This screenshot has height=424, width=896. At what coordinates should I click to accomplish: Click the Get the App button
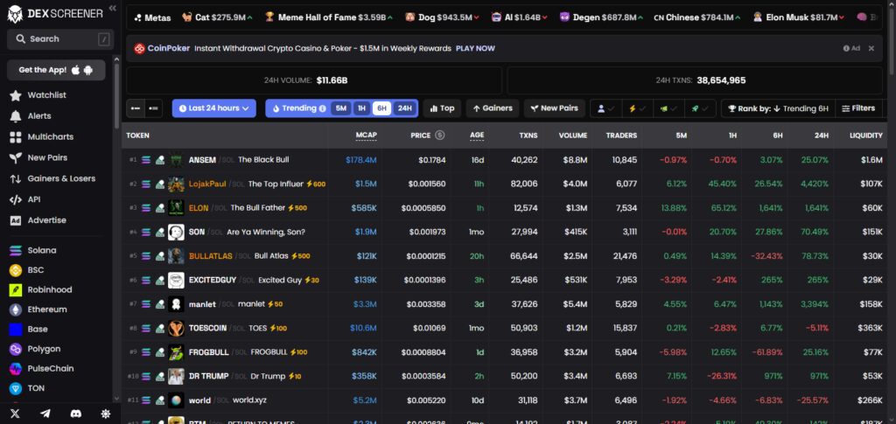pos(56,70)
